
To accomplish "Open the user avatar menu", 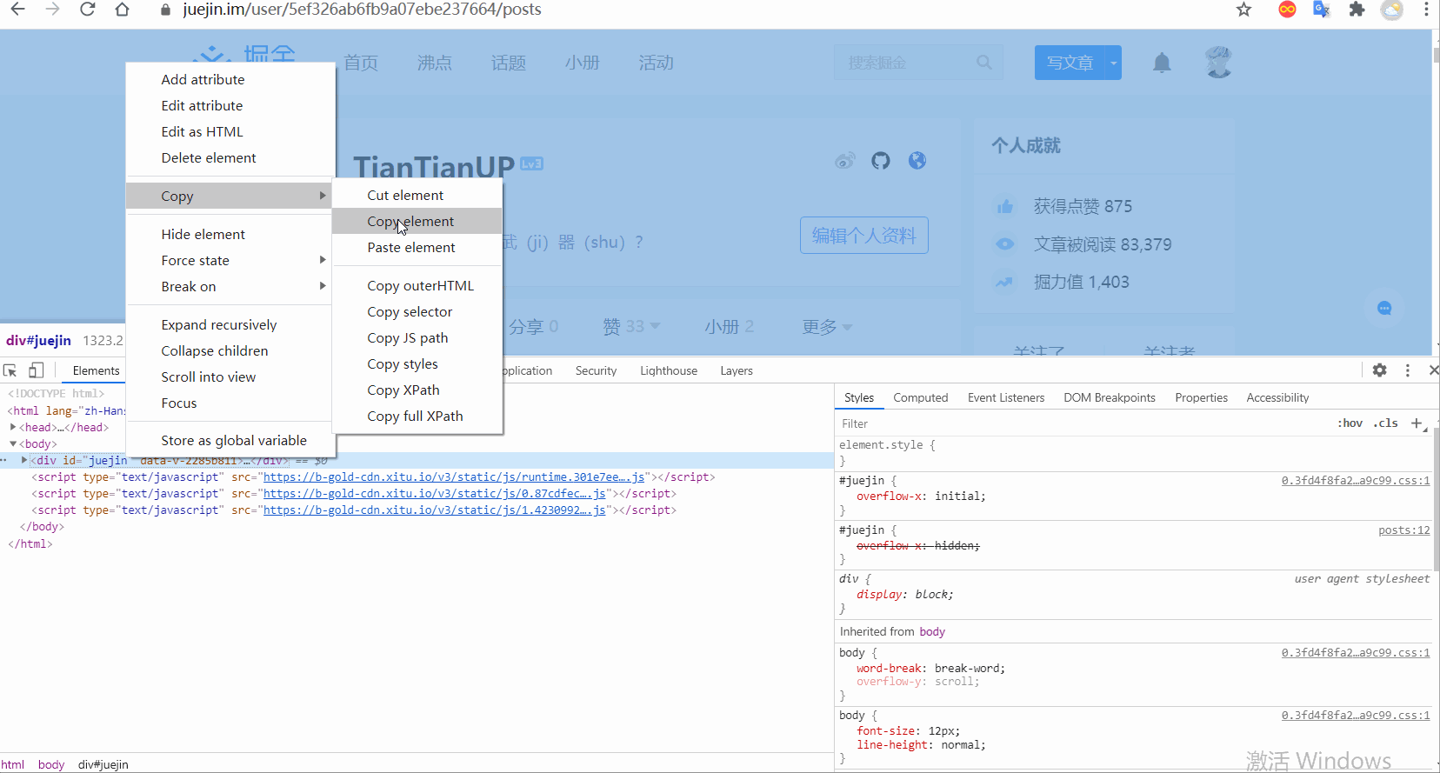I will tap(1218, 63).
